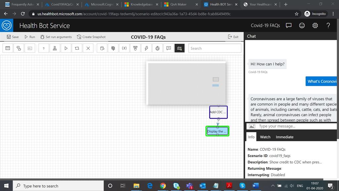Click the delete X icon in the toolbar
The height and width of the screenshot is (191, 339).
pos(88,48)
